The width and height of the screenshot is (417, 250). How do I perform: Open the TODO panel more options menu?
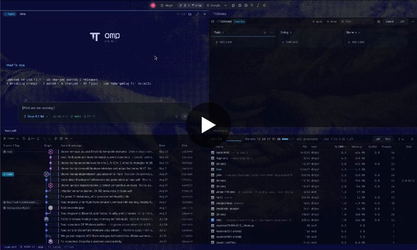(413, 21)
